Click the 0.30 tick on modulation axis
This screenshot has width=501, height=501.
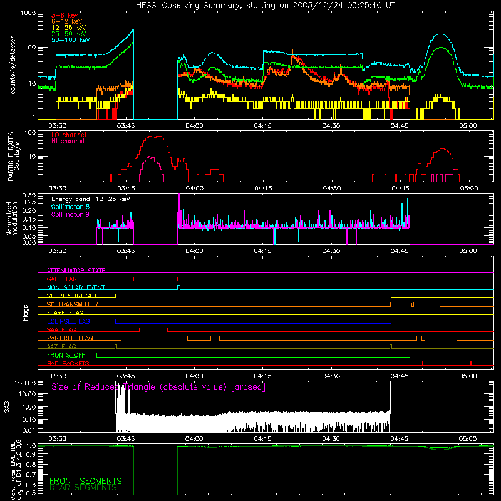29,195
